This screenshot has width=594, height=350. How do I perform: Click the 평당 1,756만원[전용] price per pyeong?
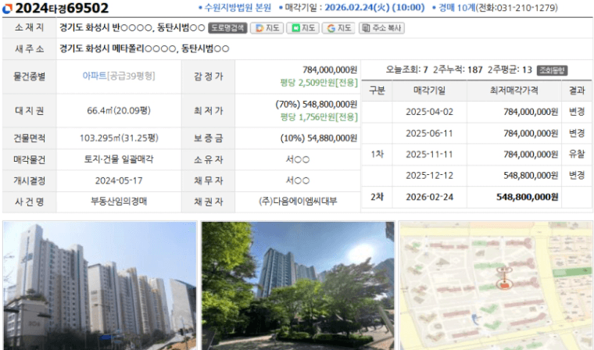coord(319,117)
